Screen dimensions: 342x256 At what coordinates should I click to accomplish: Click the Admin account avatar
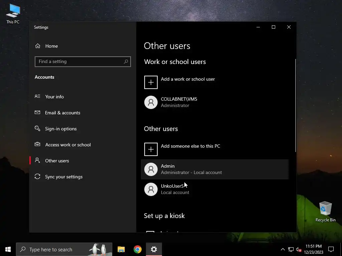click(151, 169)
